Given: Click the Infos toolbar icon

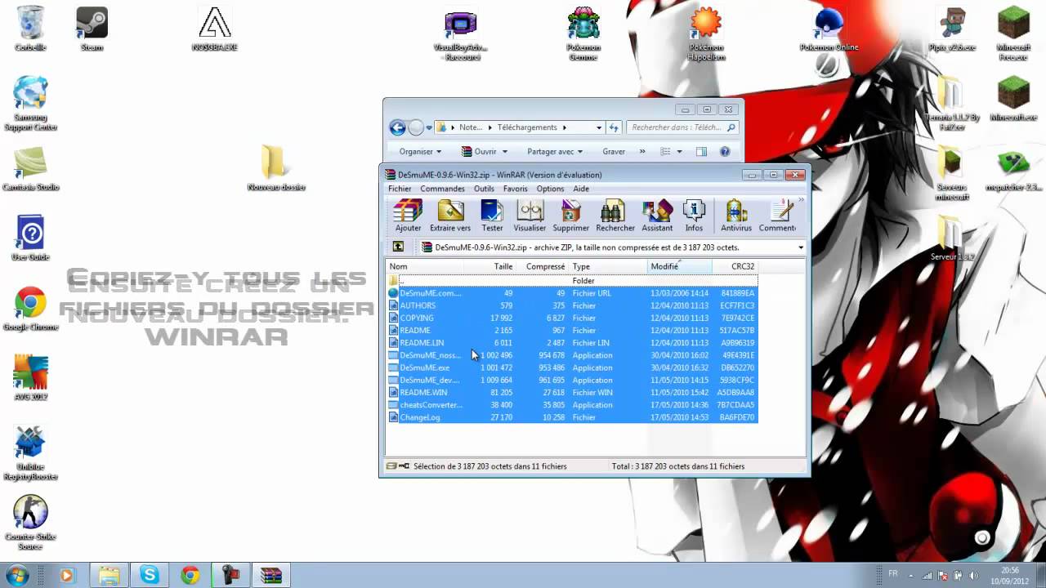Looking at the screenshot, I should click(x=694, y=216).
